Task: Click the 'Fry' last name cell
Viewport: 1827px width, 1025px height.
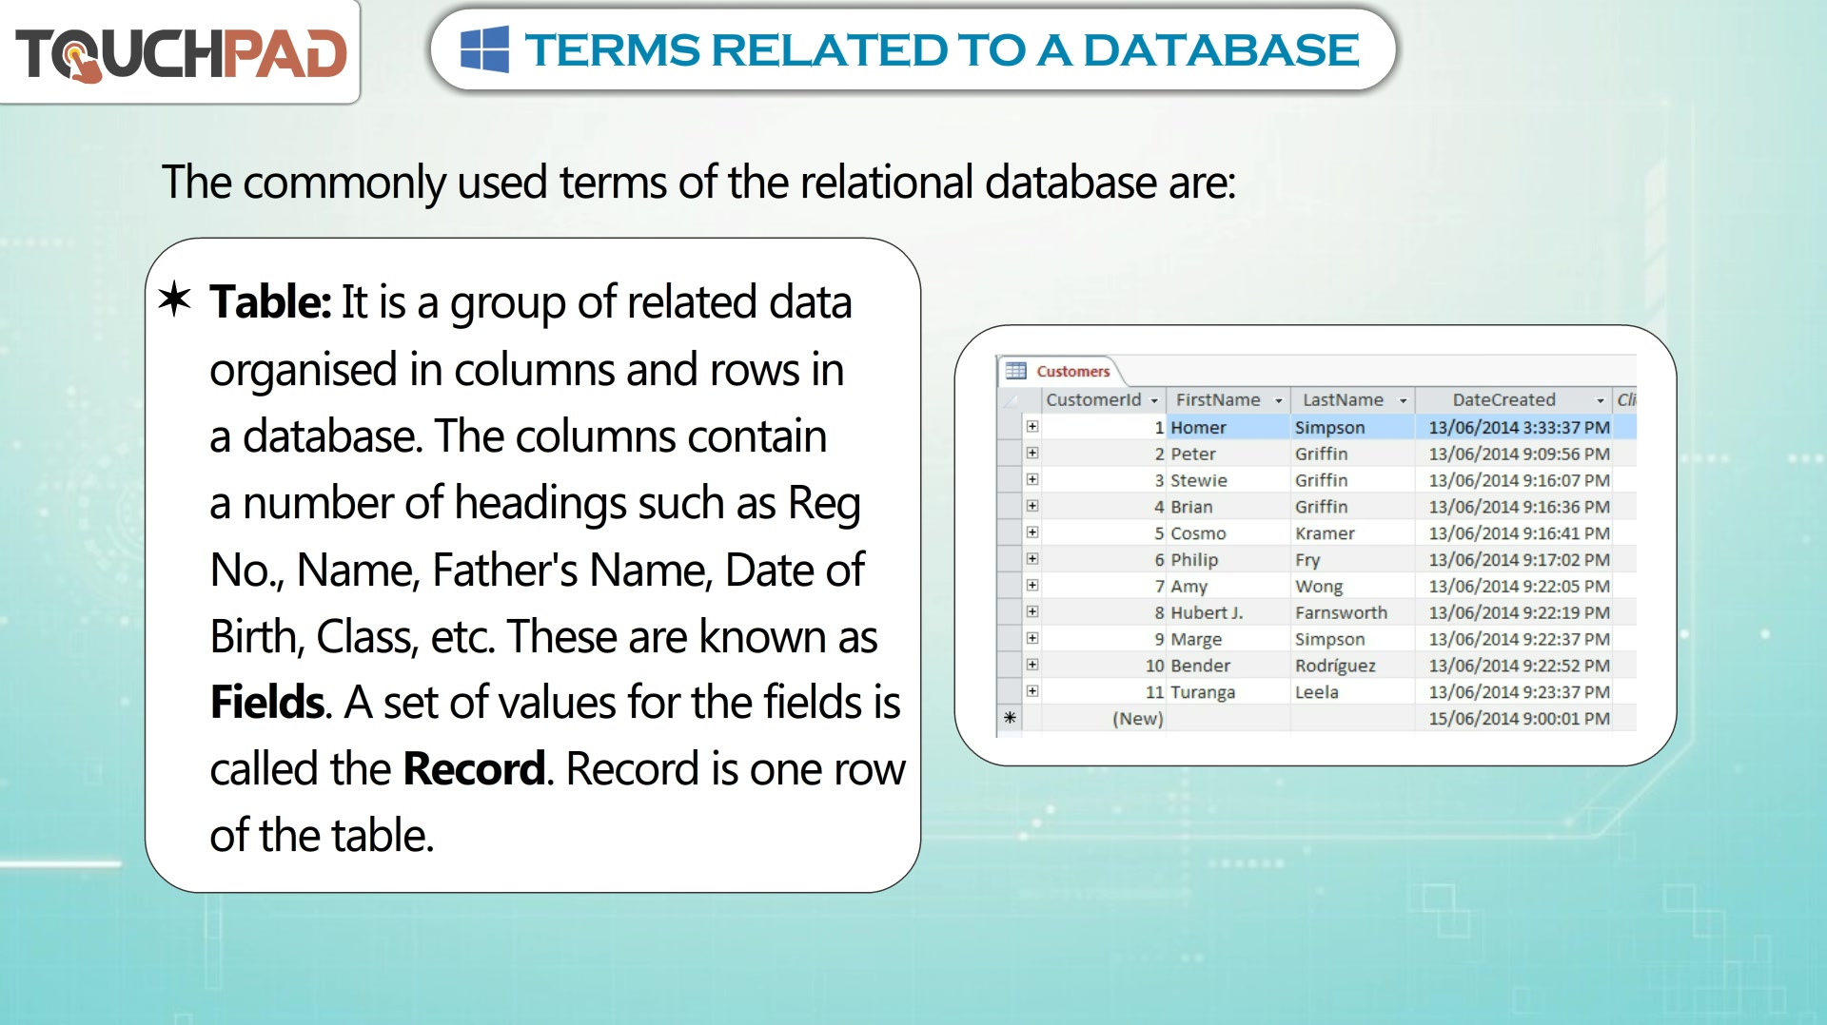Action: tap(1352, 560)
